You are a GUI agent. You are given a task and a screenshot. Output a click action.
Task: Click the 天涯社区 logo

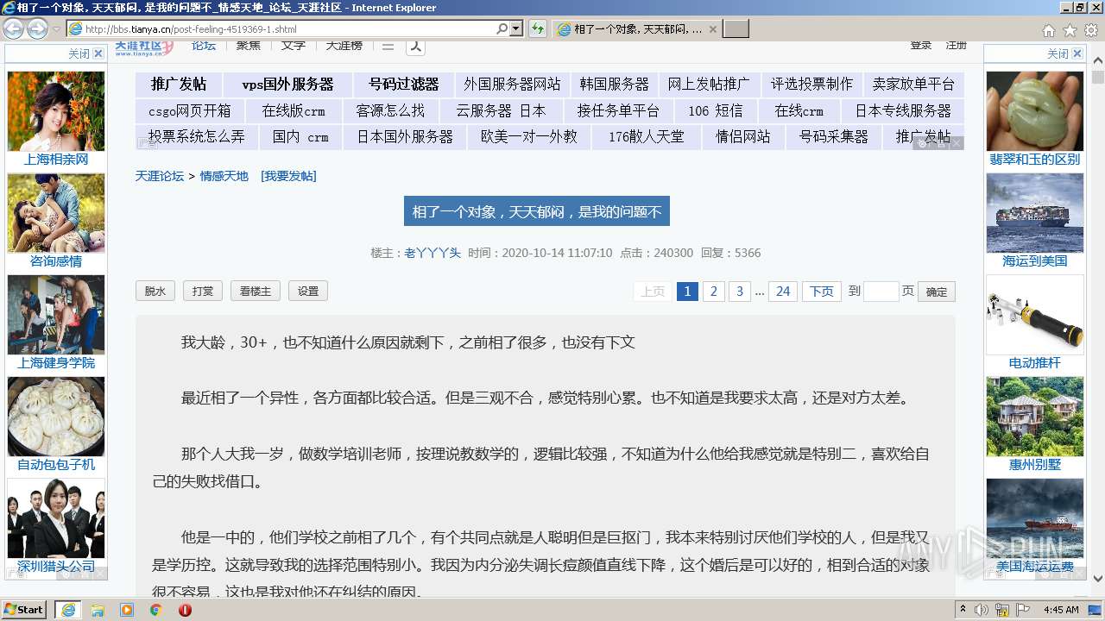click(142, 47)
